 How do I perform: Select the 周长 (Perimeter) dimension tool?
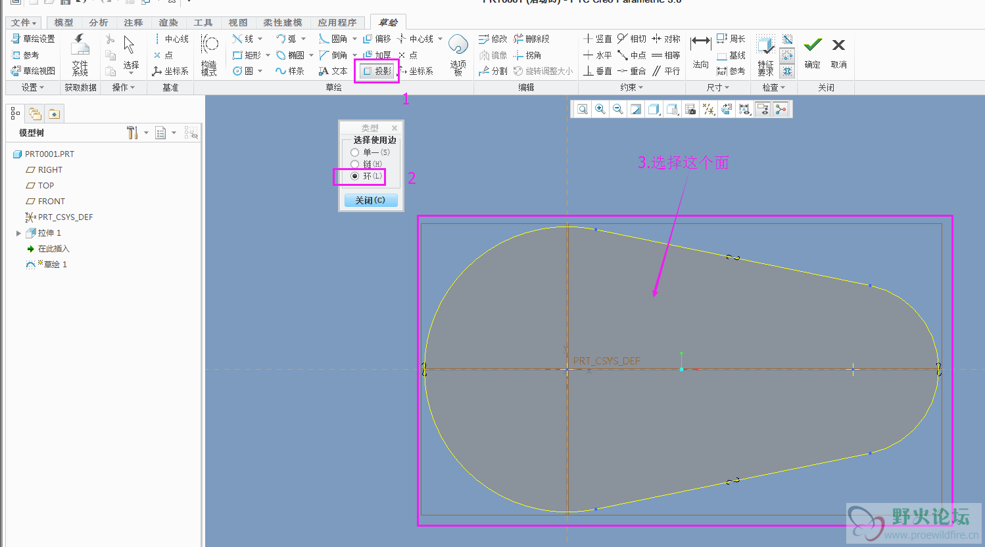coord(731,39)
